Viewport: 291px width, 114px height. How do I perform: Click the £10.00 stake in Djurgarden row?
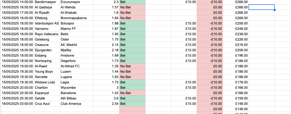pyautogui.click(x=184, y=50)
